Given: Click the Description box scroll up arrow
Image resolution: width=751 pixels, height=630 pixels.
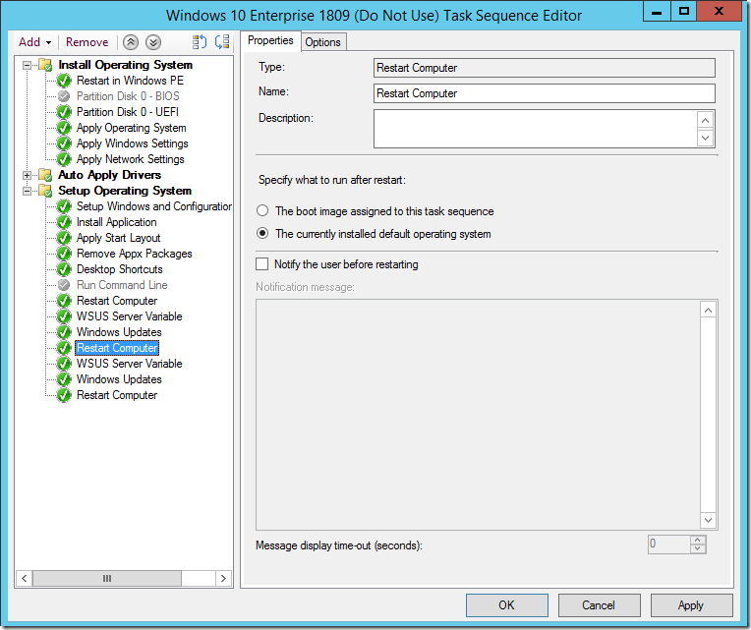Looking at the screenshot, I should (706, 120).
